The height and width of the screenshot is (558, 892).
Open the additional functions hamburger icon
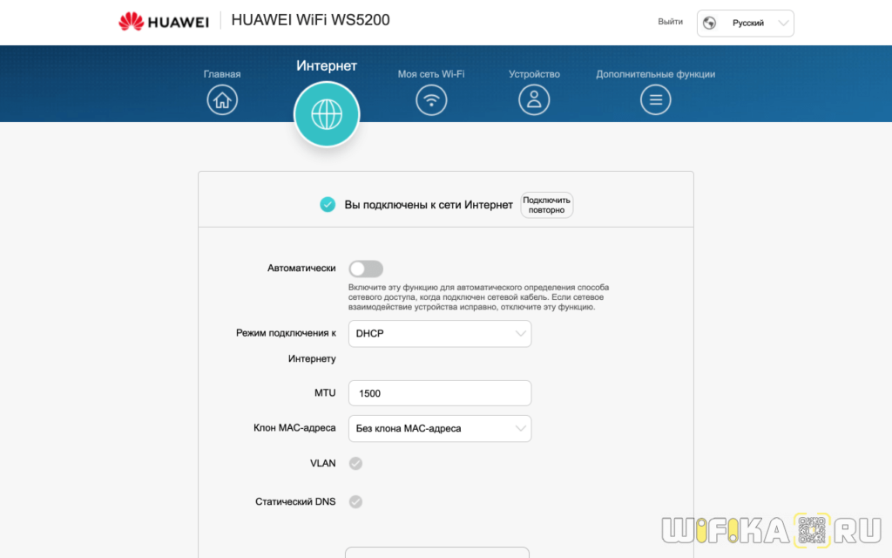click(x=656, y=99)
